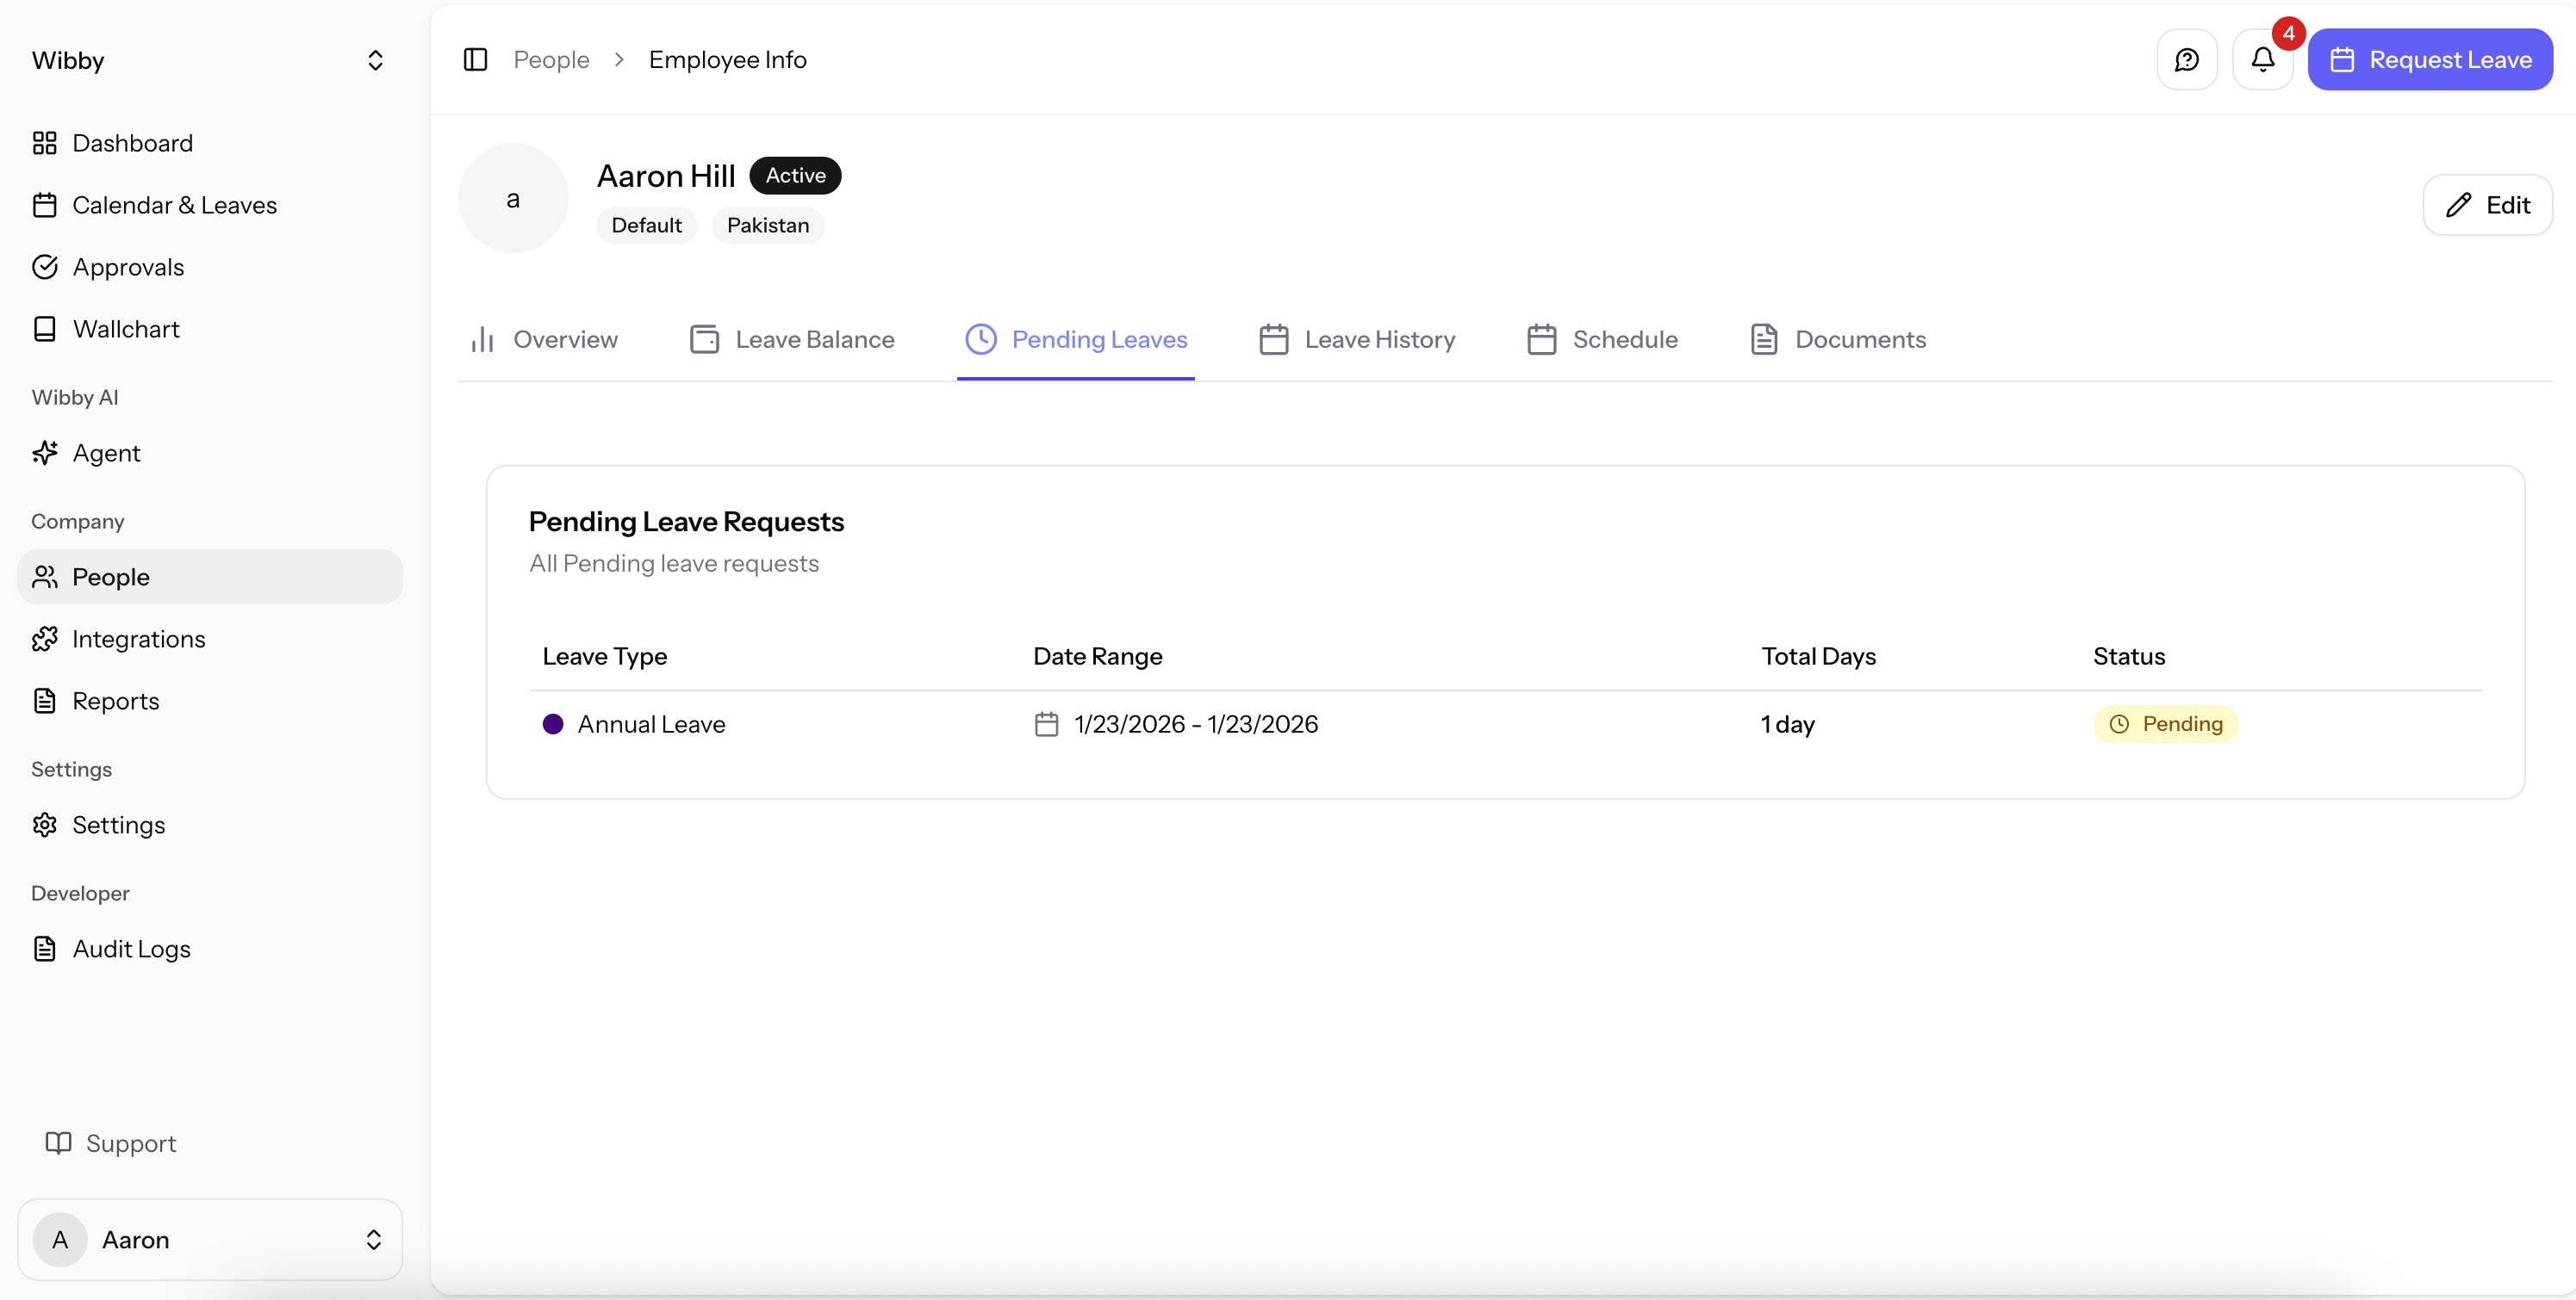Click the purple Annual Leave color dot
The image size is (2576, 1300).
tap(555, 723)
